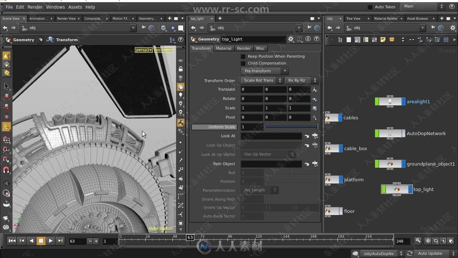Select the arealight1 node label
Viewport: 458px width, 258px height.
[x=418, y=101]
